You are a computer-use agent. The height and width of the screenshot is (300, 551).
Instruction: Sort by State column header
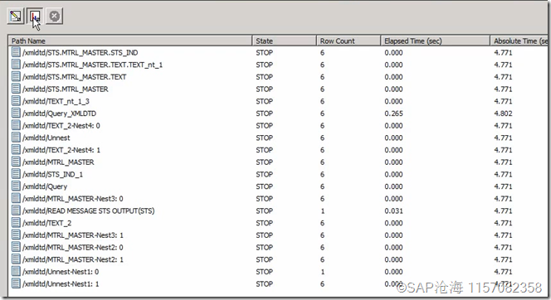click(284, 41)
